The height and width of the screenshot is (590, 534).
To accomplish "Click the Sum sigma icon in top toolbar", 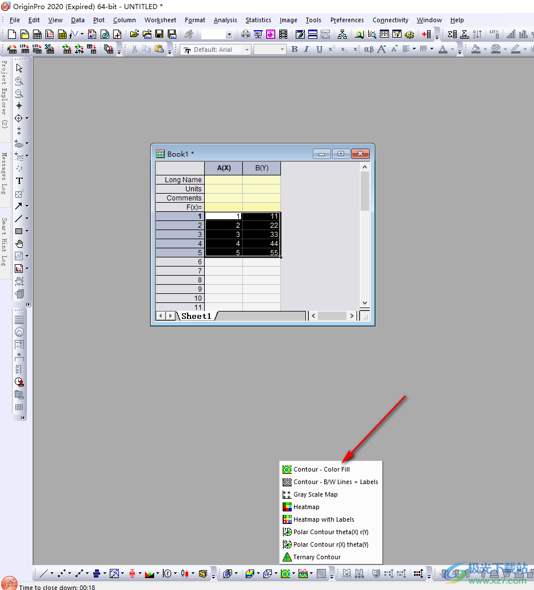I will tap(452, 35).
